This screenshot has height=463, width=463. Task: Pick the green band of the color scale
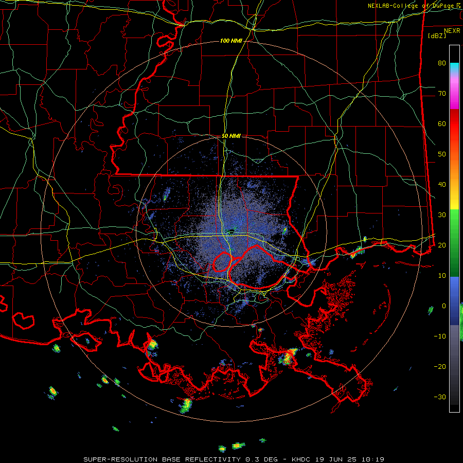pos(454,243)
